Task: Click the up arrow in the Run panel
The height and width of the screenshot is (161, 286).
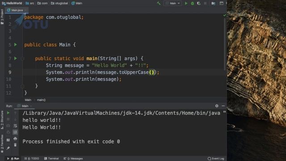Action: (x=15, y=113)
